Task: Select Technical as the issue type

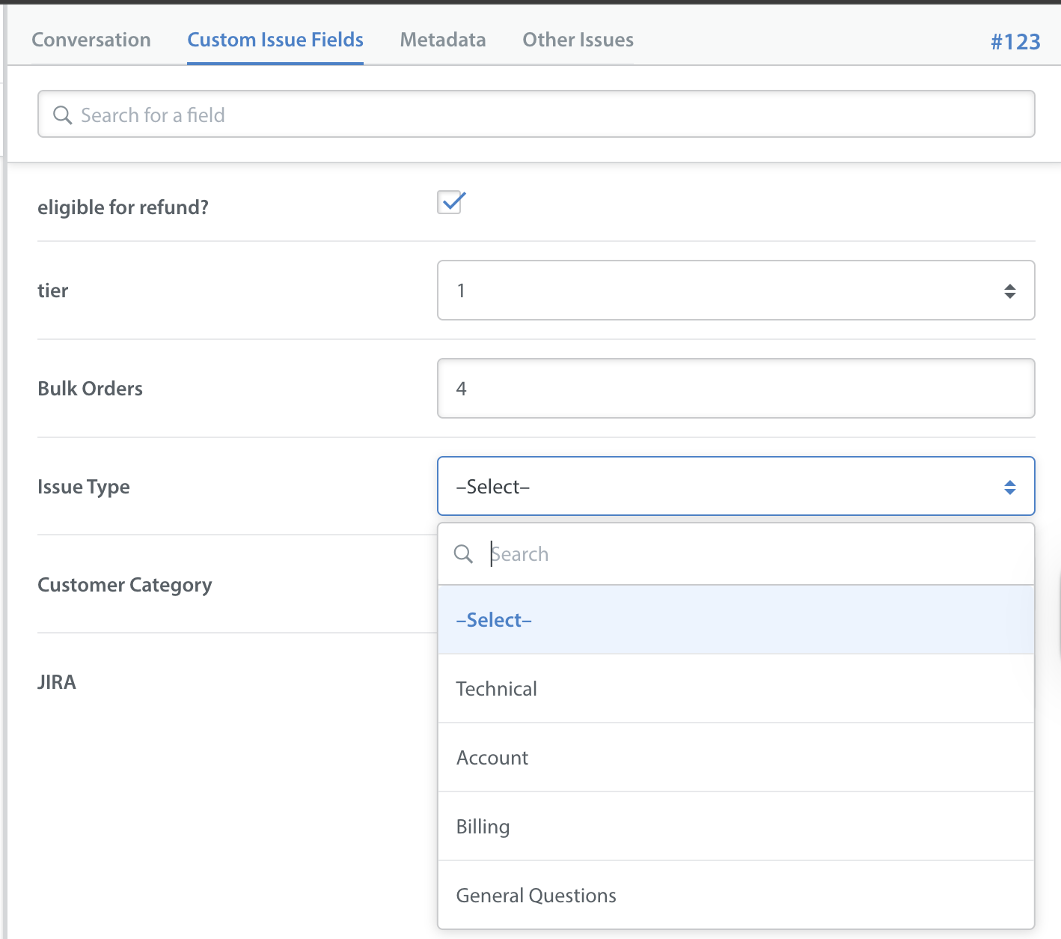Action: tap(736, 689)
